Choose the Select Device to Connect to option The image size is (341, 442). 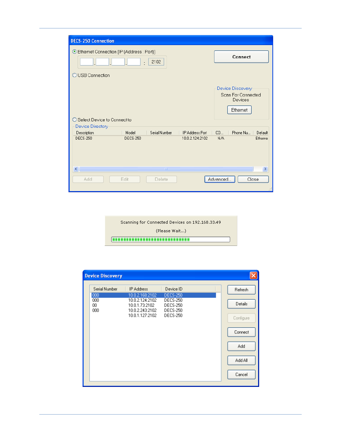(x=74, y=120)
